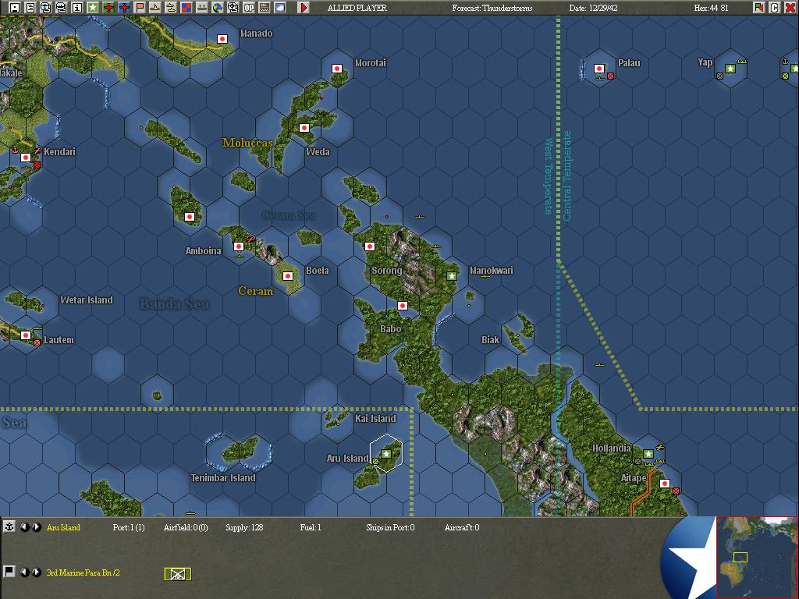Click the crosshair target toolbar icon
The height and width of the screenshot is (599, 799).
point(233,8)
